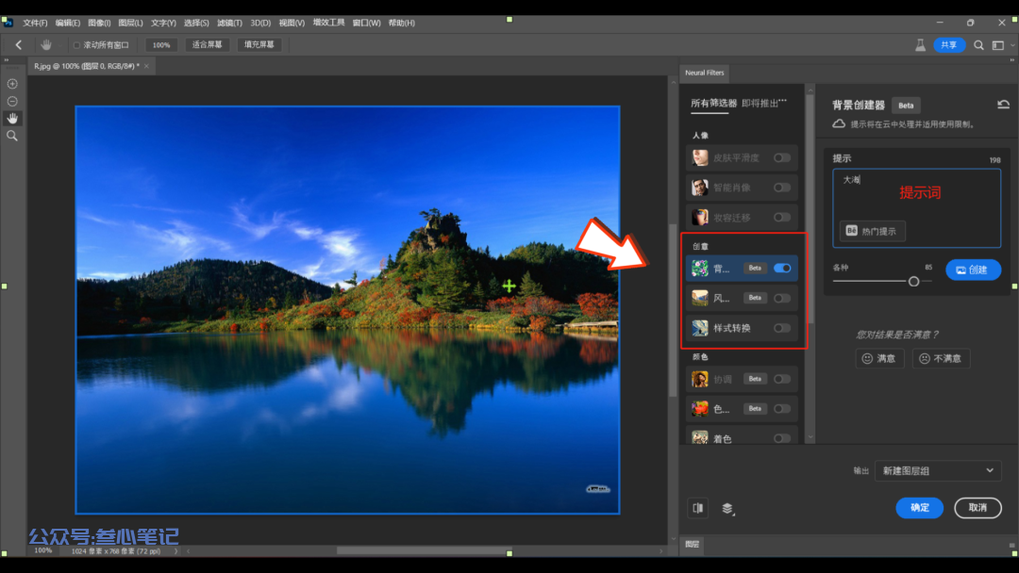Image resolution: width=1019 pixels, height=573 pixels.
Task: Open the workspace layout icon
Action: click(x=998, y=45)
